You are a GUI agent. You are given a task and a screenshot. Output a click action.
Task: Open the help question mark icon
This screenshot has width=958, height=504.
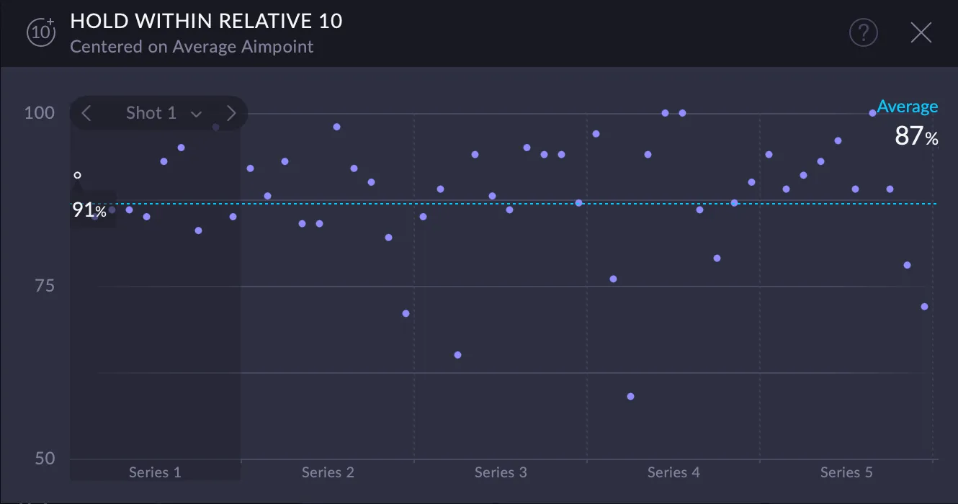(x=864, y=32)
